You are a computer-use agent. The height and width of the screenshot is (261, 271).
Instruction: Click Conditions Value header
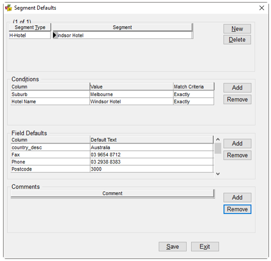[131, 86]
